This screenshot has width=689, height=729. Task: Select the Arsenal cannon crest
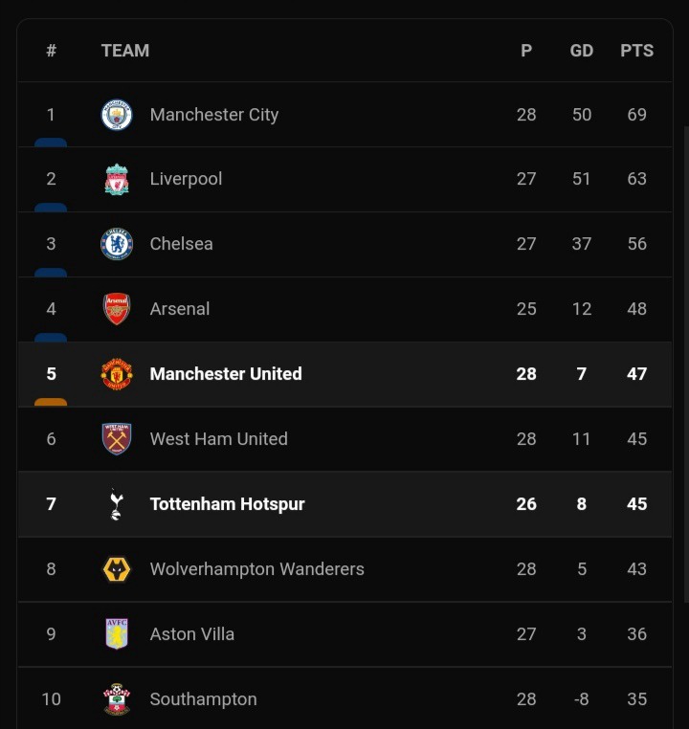[117, 309]
